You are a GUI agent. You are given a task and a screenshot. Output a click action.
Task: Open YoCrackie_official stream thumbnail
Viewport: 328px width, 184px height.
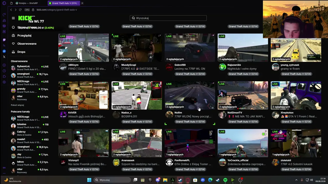(x=243, y=143)
